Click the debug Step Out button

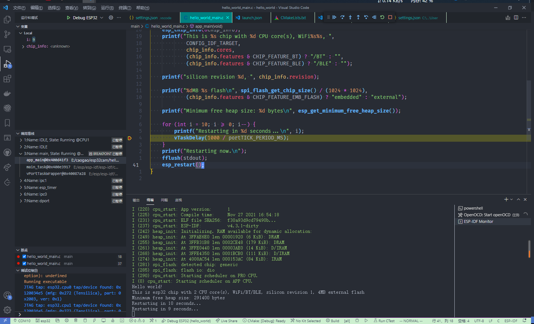point(358,17)
